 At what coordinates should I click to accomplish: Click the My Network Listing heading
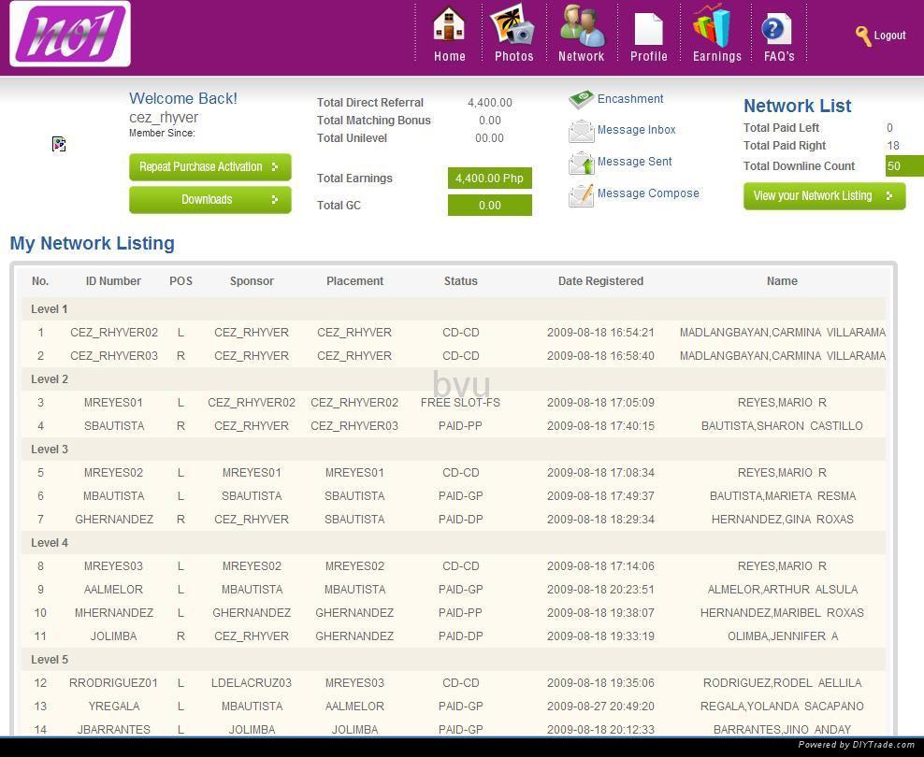pos(92,243)
